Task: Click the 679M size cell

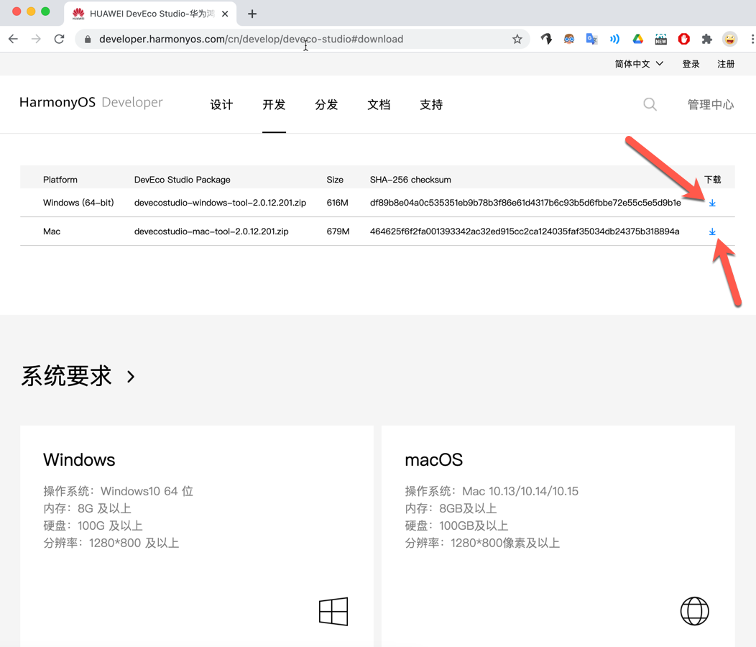Action: pyautogui.click(x=338, y=231)
